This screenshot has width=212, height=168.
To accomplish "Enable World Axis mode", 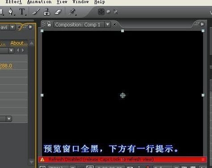I will [x=109, y=12].
